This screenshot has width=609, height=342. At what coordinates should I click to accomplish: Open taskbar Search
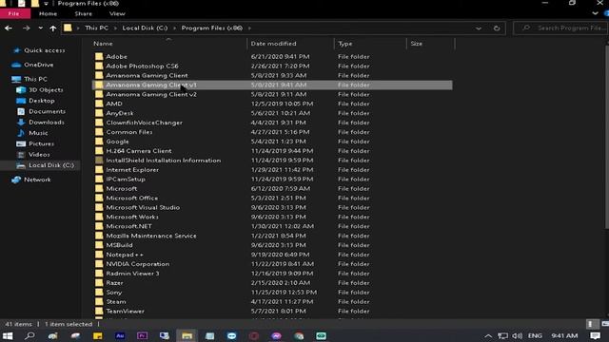[x=29, y=335]
